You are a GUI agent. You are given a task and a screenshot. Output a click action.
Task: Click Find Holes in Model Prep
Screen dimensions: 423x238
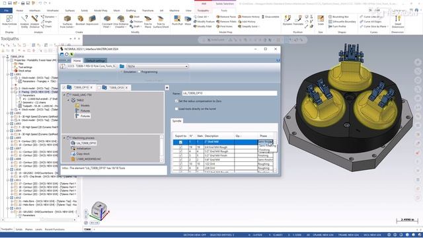224,26
